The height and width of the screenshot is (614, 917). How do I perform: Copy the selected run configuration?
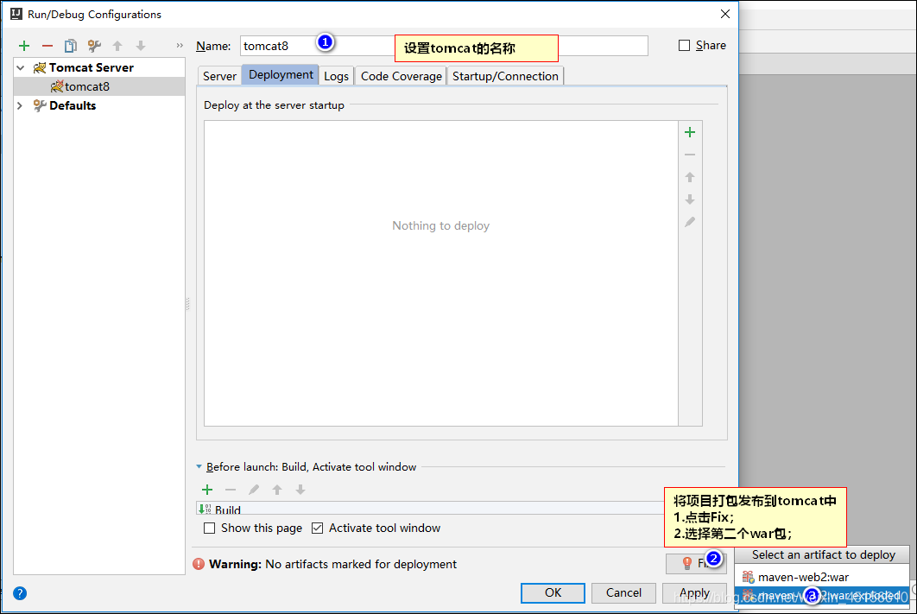click(70, 46)
